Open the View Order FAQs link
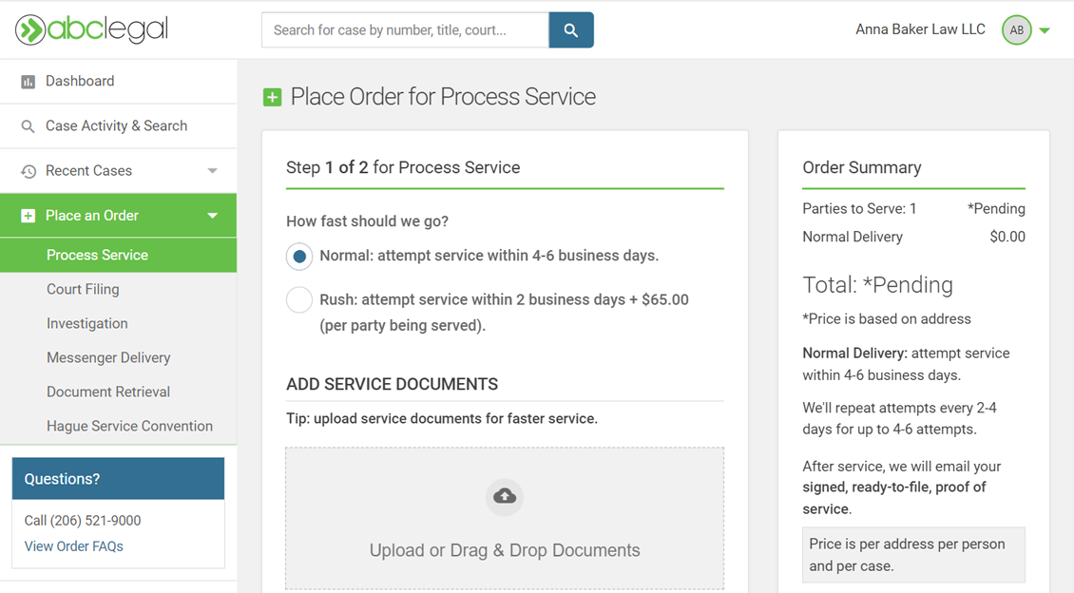This screenshot has width=1074, height=593. click(x=73, y=546)
